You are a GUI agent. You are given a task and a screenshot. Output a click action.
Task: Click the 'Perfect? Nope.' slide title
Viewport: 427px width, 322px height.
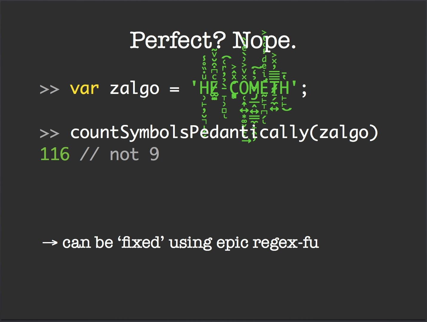pos(213,41)
